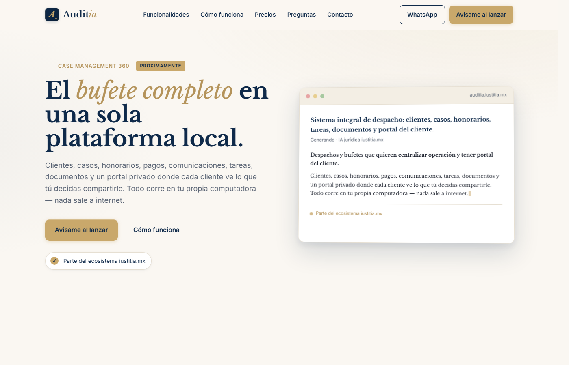Click the checkmark icon in the ecosystem badge

click(x=54, y=261)
